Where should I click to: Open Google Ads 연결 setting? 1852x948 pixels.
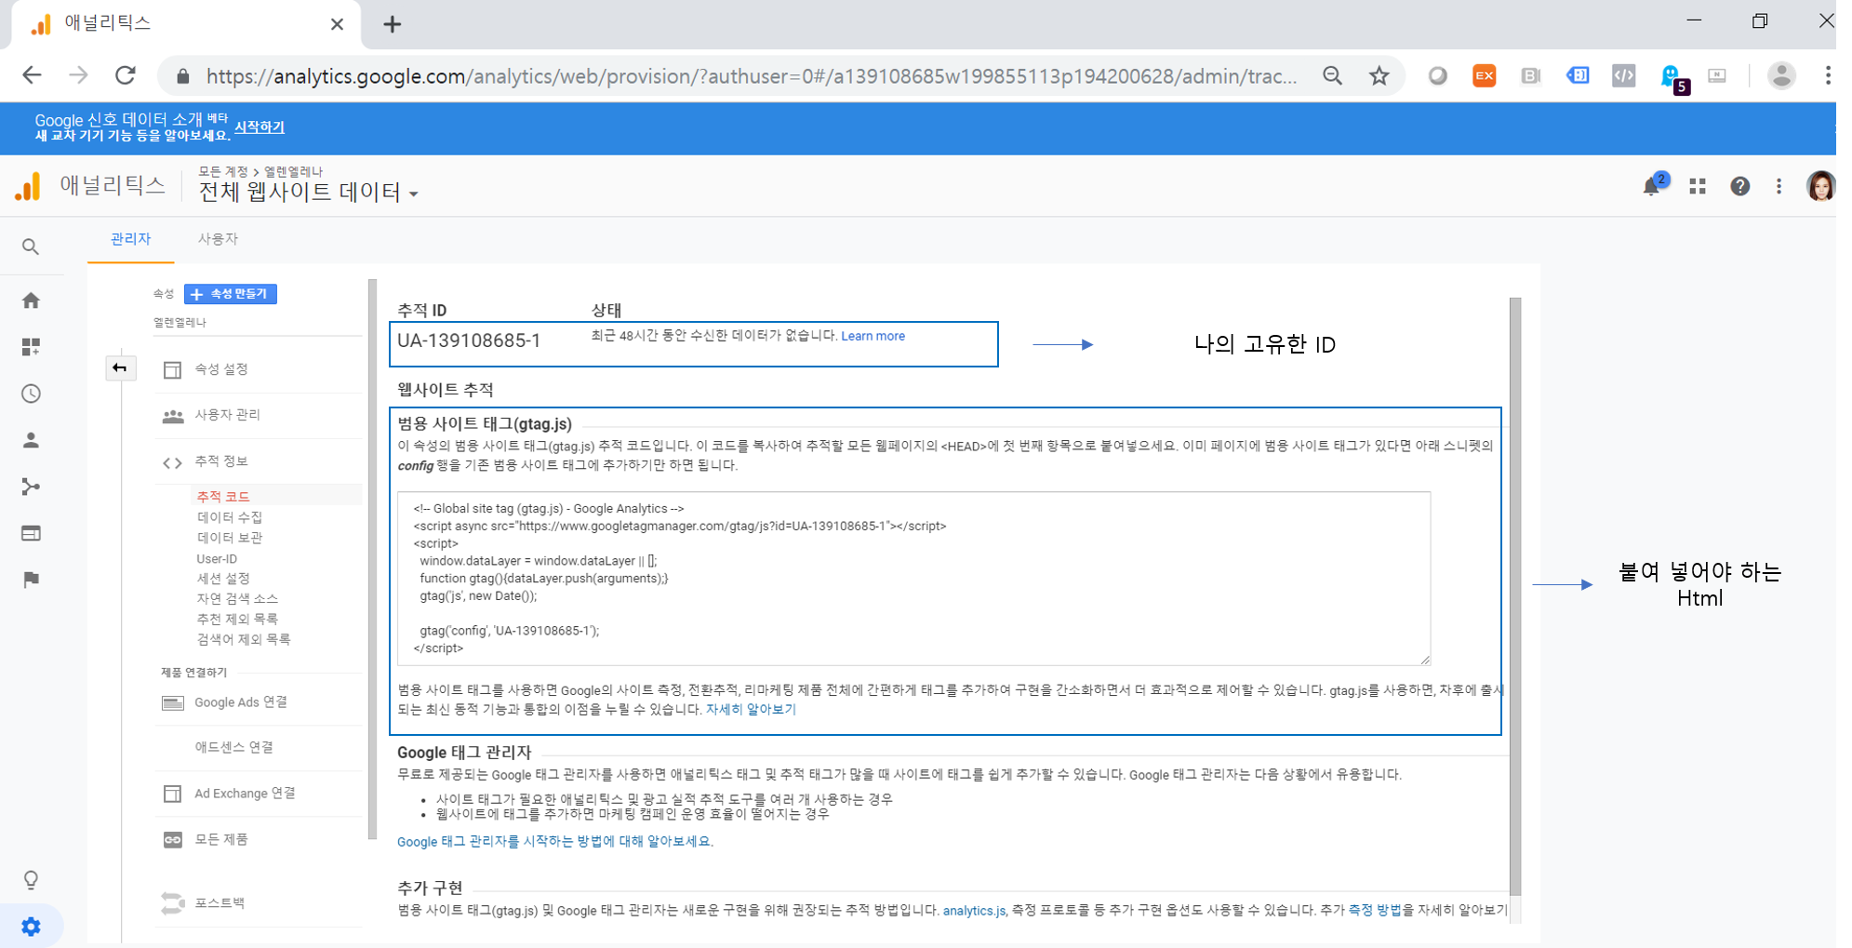[x=240, y=702]
